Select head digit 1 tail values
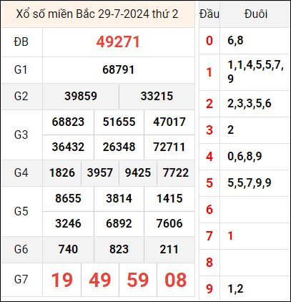The height and width of the screenshot is (302, 291). coord(255,72)
